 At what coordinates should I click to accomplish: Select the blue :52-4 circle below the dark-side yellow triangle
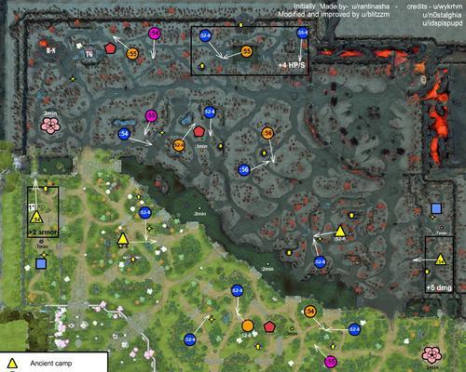point(320,262)
